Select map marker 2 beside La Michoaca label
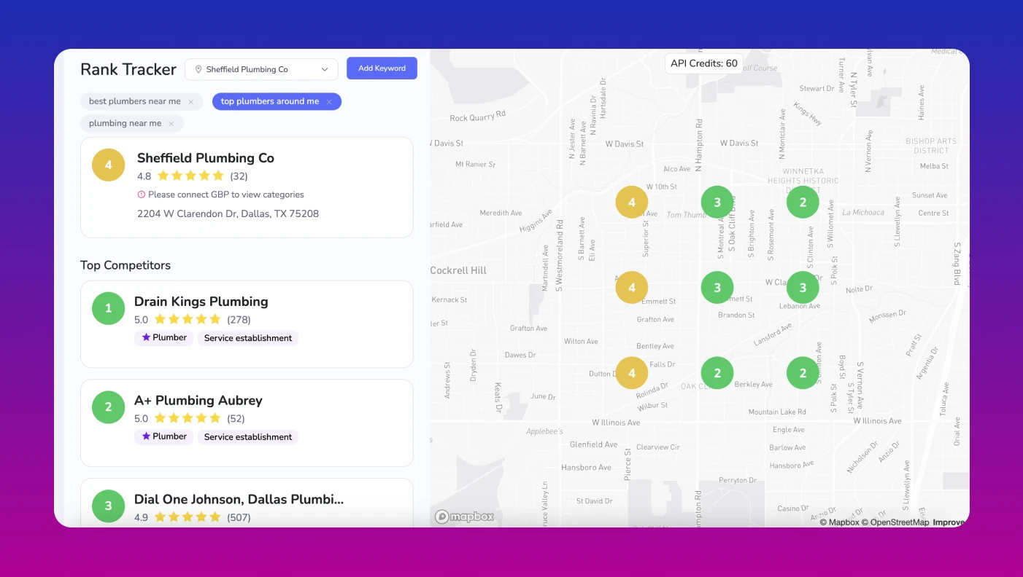1023x577 pixels. [803, 203]
